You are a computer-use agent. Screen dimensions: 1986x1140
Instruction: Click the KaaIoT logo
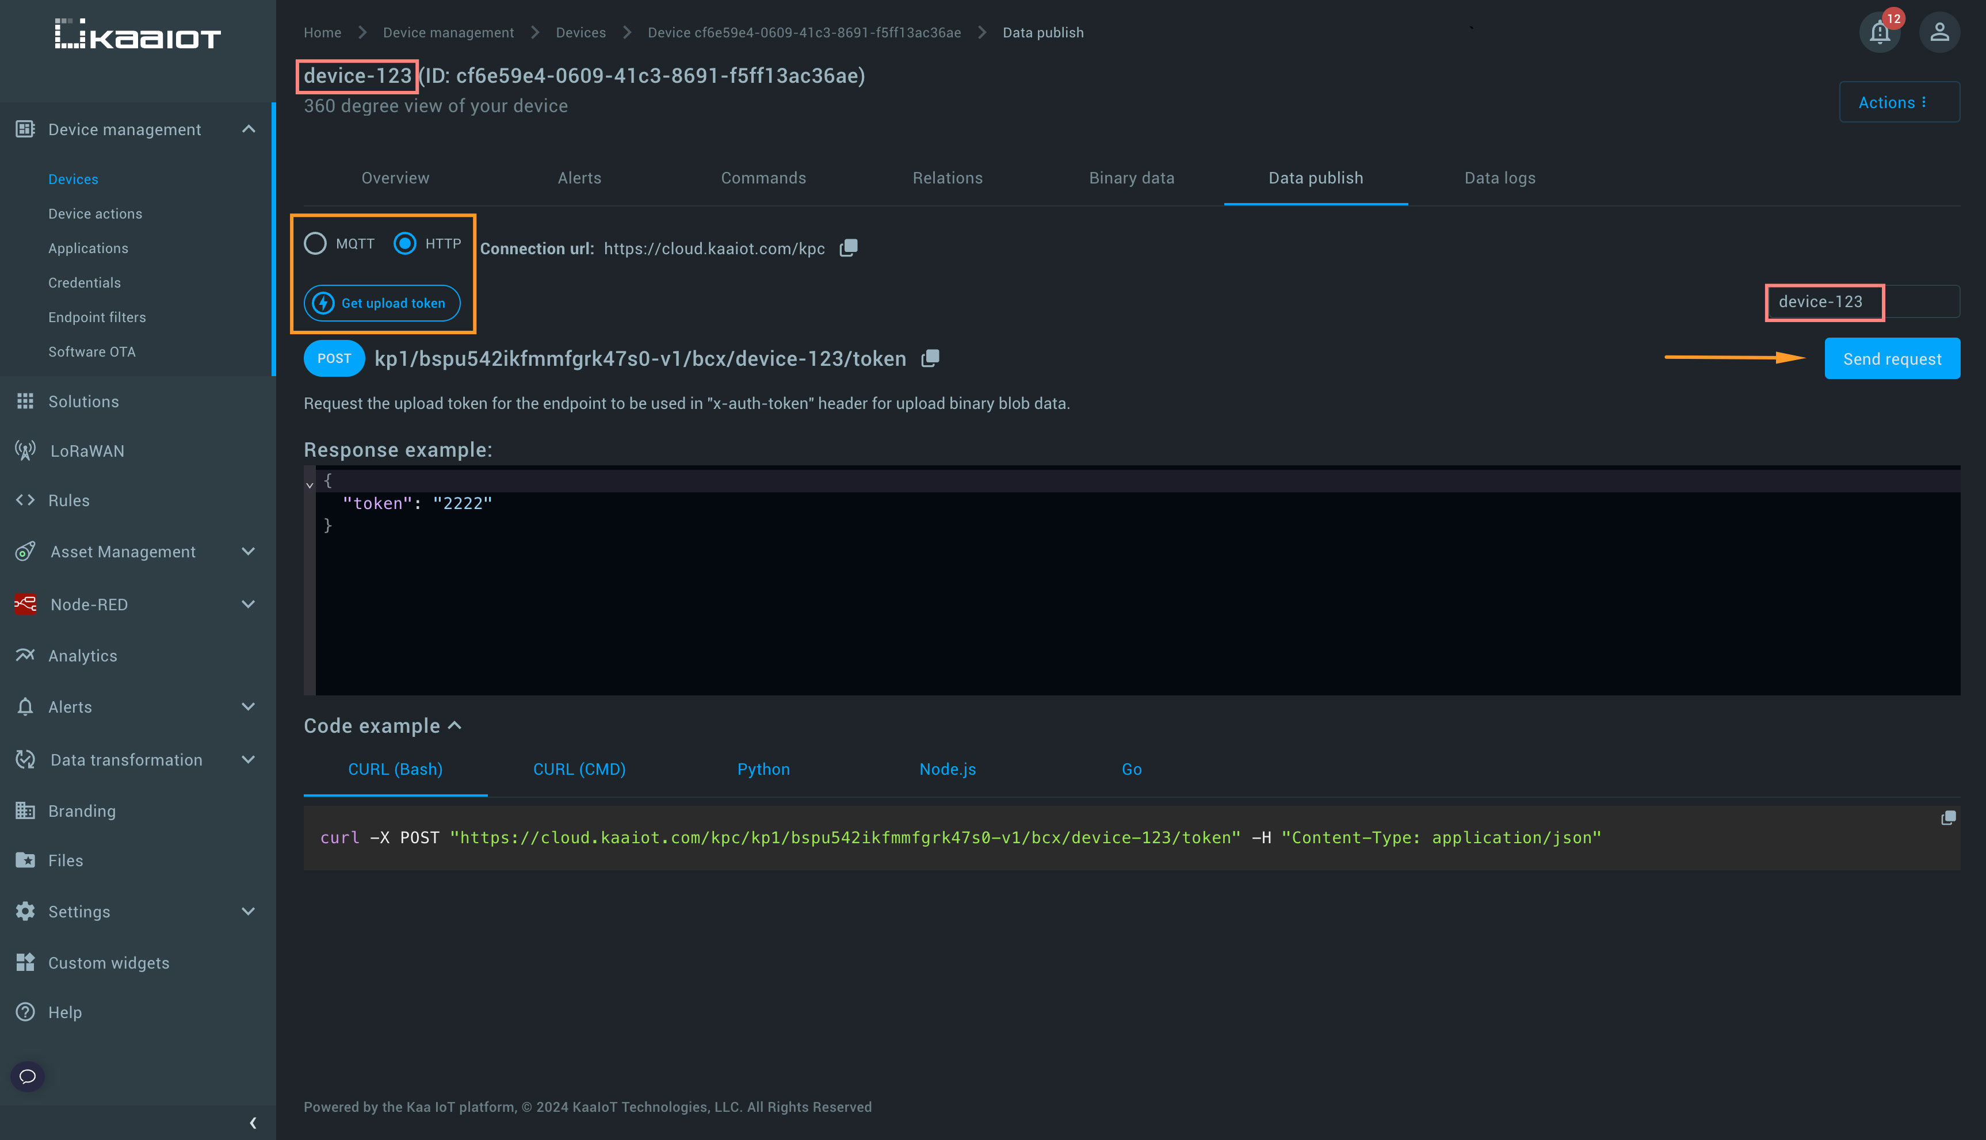pos(138,35)
